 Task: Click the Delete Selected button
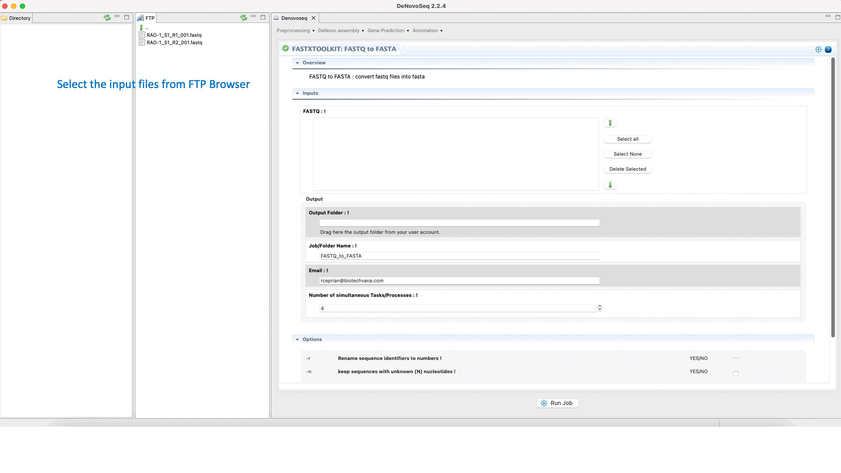(x=627, y=169)
